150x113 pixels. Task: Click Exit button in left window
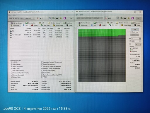pos(71,18)
